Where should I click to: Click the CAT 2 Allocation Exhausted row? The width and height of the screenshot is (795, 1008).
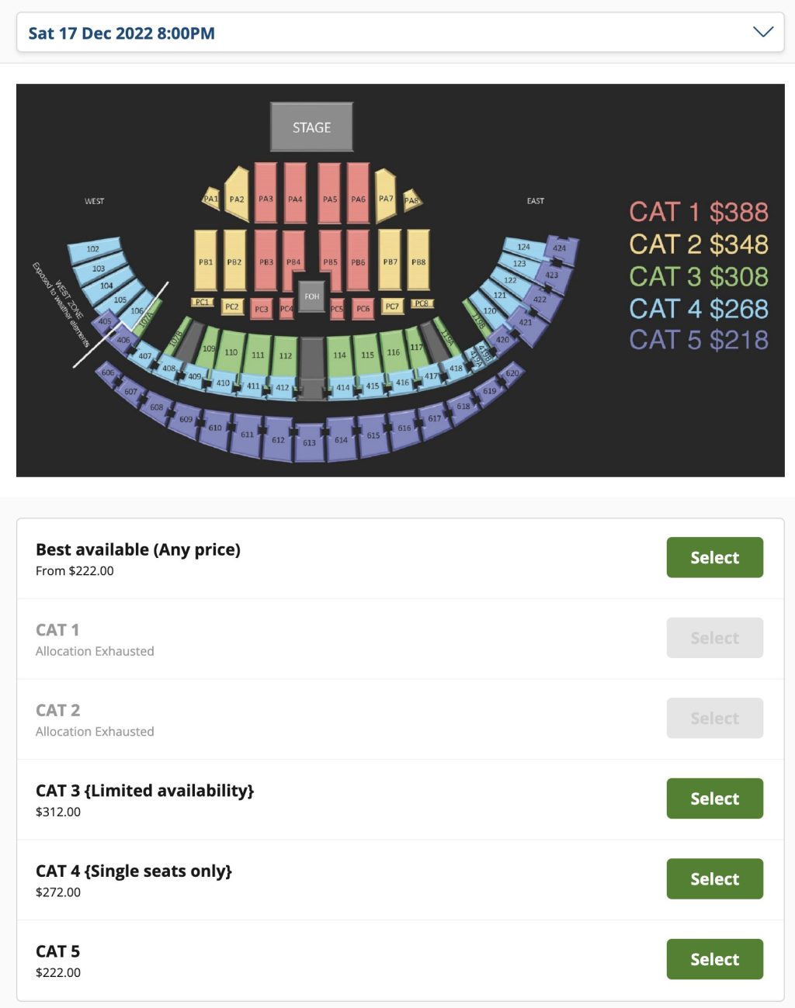coord(311,719)
